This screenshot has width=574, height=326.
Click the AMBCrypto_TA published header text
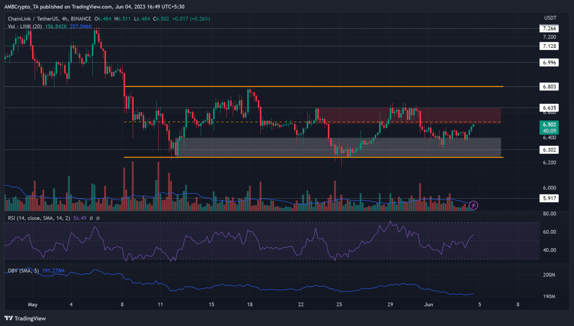click(x=94, y=6)
